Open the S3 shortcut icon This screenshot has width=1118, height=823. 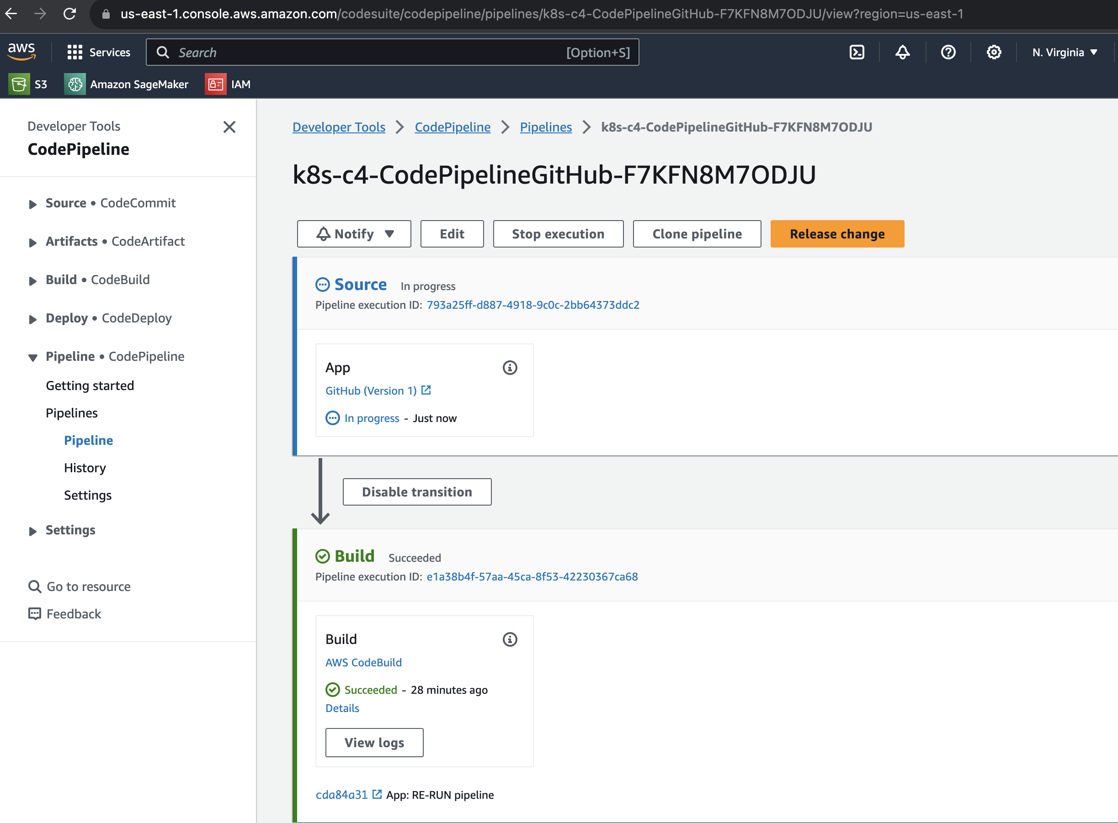click(x=19, y=84)
